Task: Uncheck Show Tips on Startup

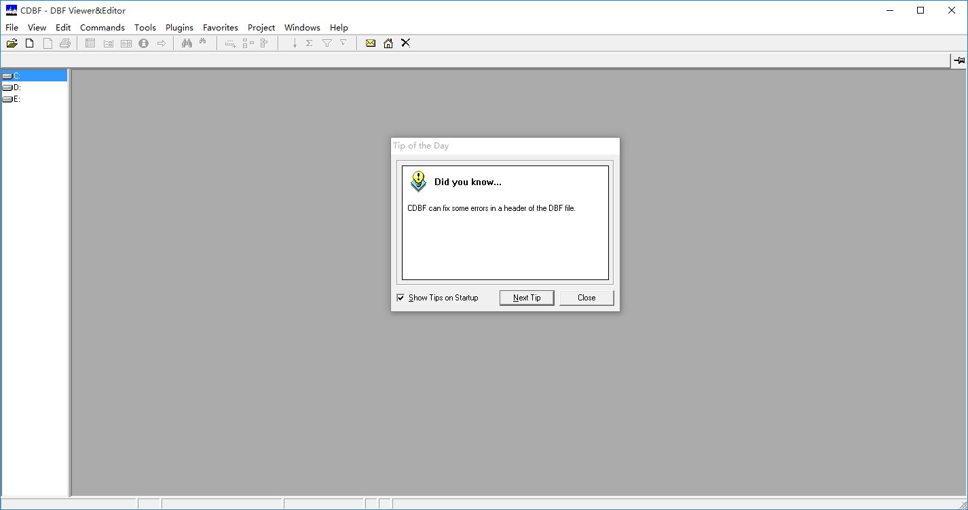Action: pos(401,298)
